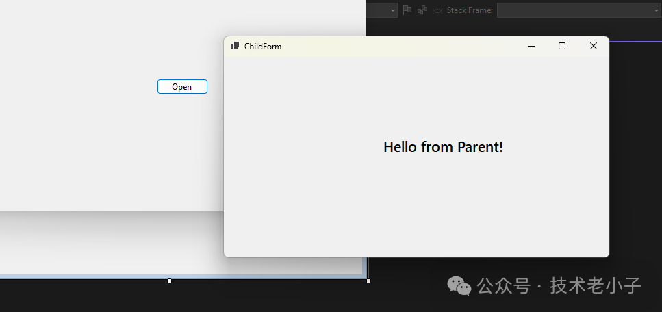Click the ChildForm title text
This screenshot has width=662, height=312.
tap(263, 47)
